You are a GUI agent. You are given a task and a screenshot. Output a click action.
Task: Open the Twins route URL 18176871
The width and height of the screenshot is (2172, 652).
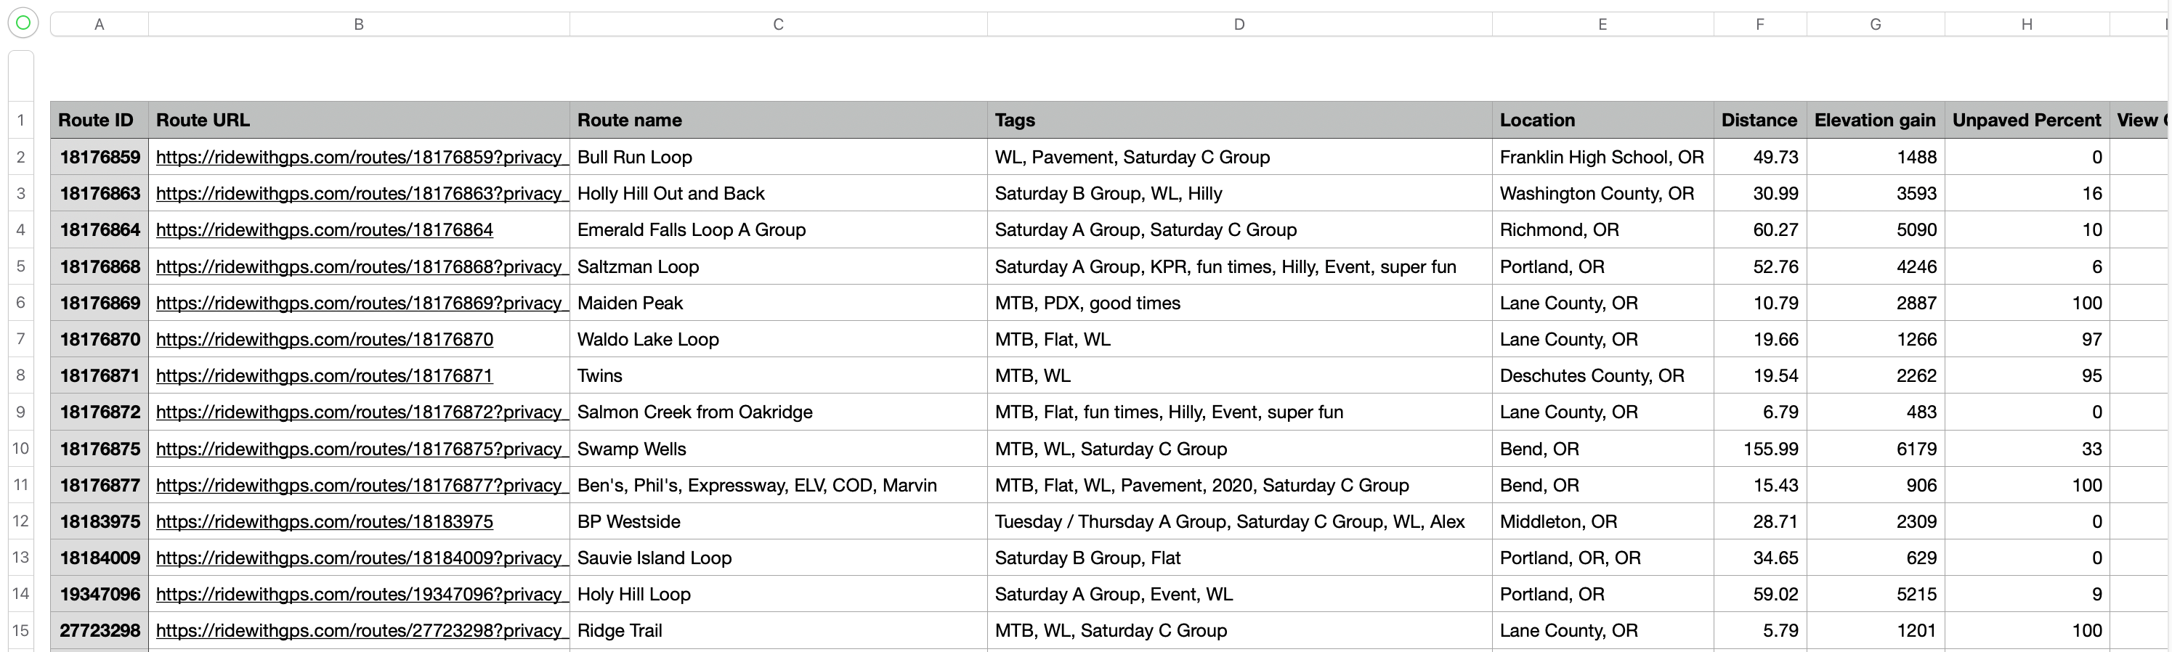pos(325,375)
